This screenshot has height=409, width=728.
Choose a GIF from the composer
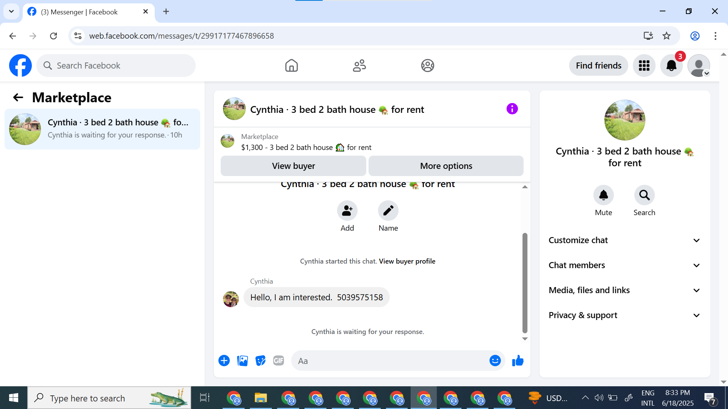pos(279,361)
